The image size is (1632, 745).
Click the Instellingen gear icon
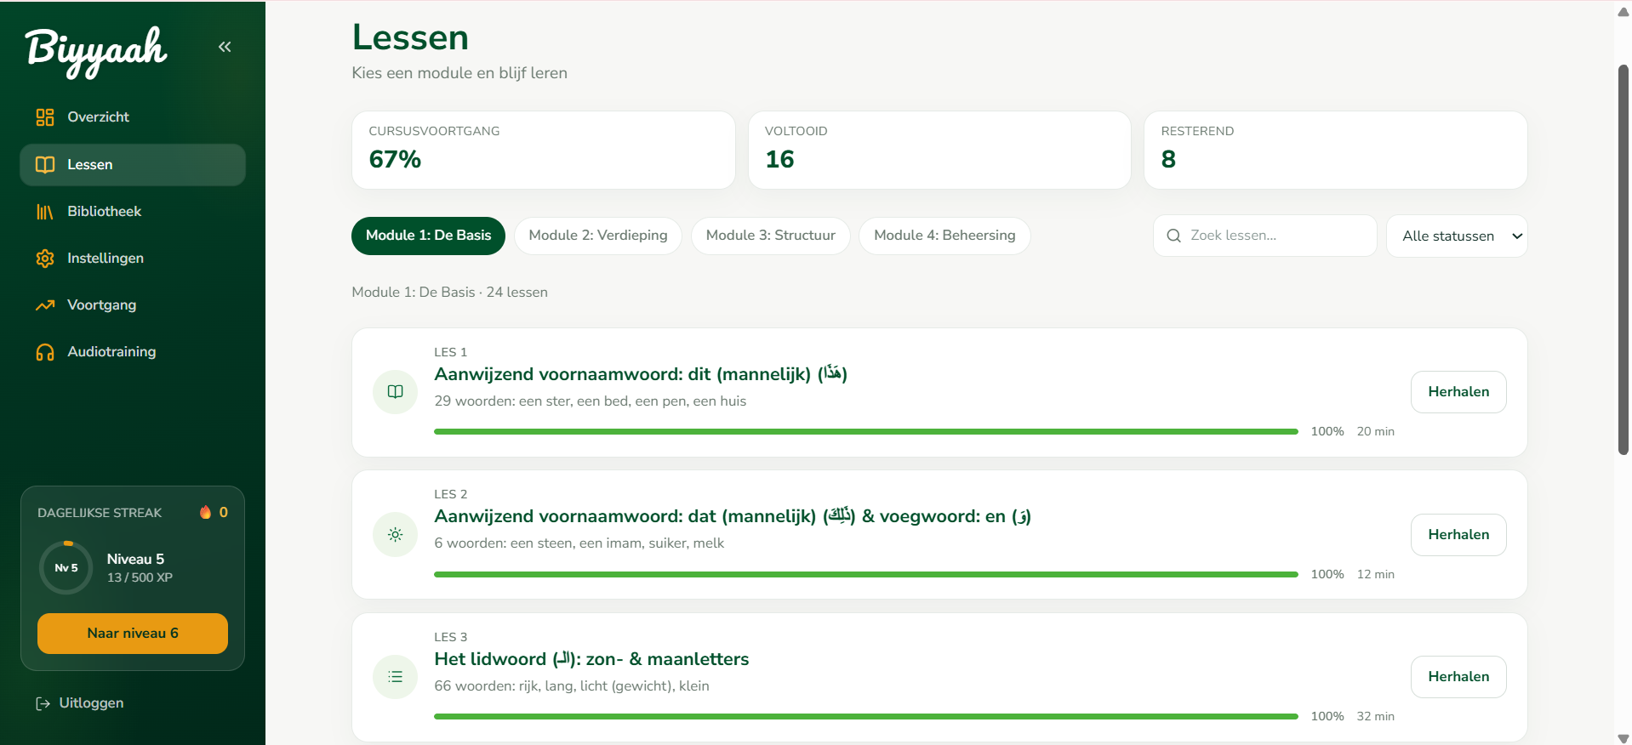(45, 259)
